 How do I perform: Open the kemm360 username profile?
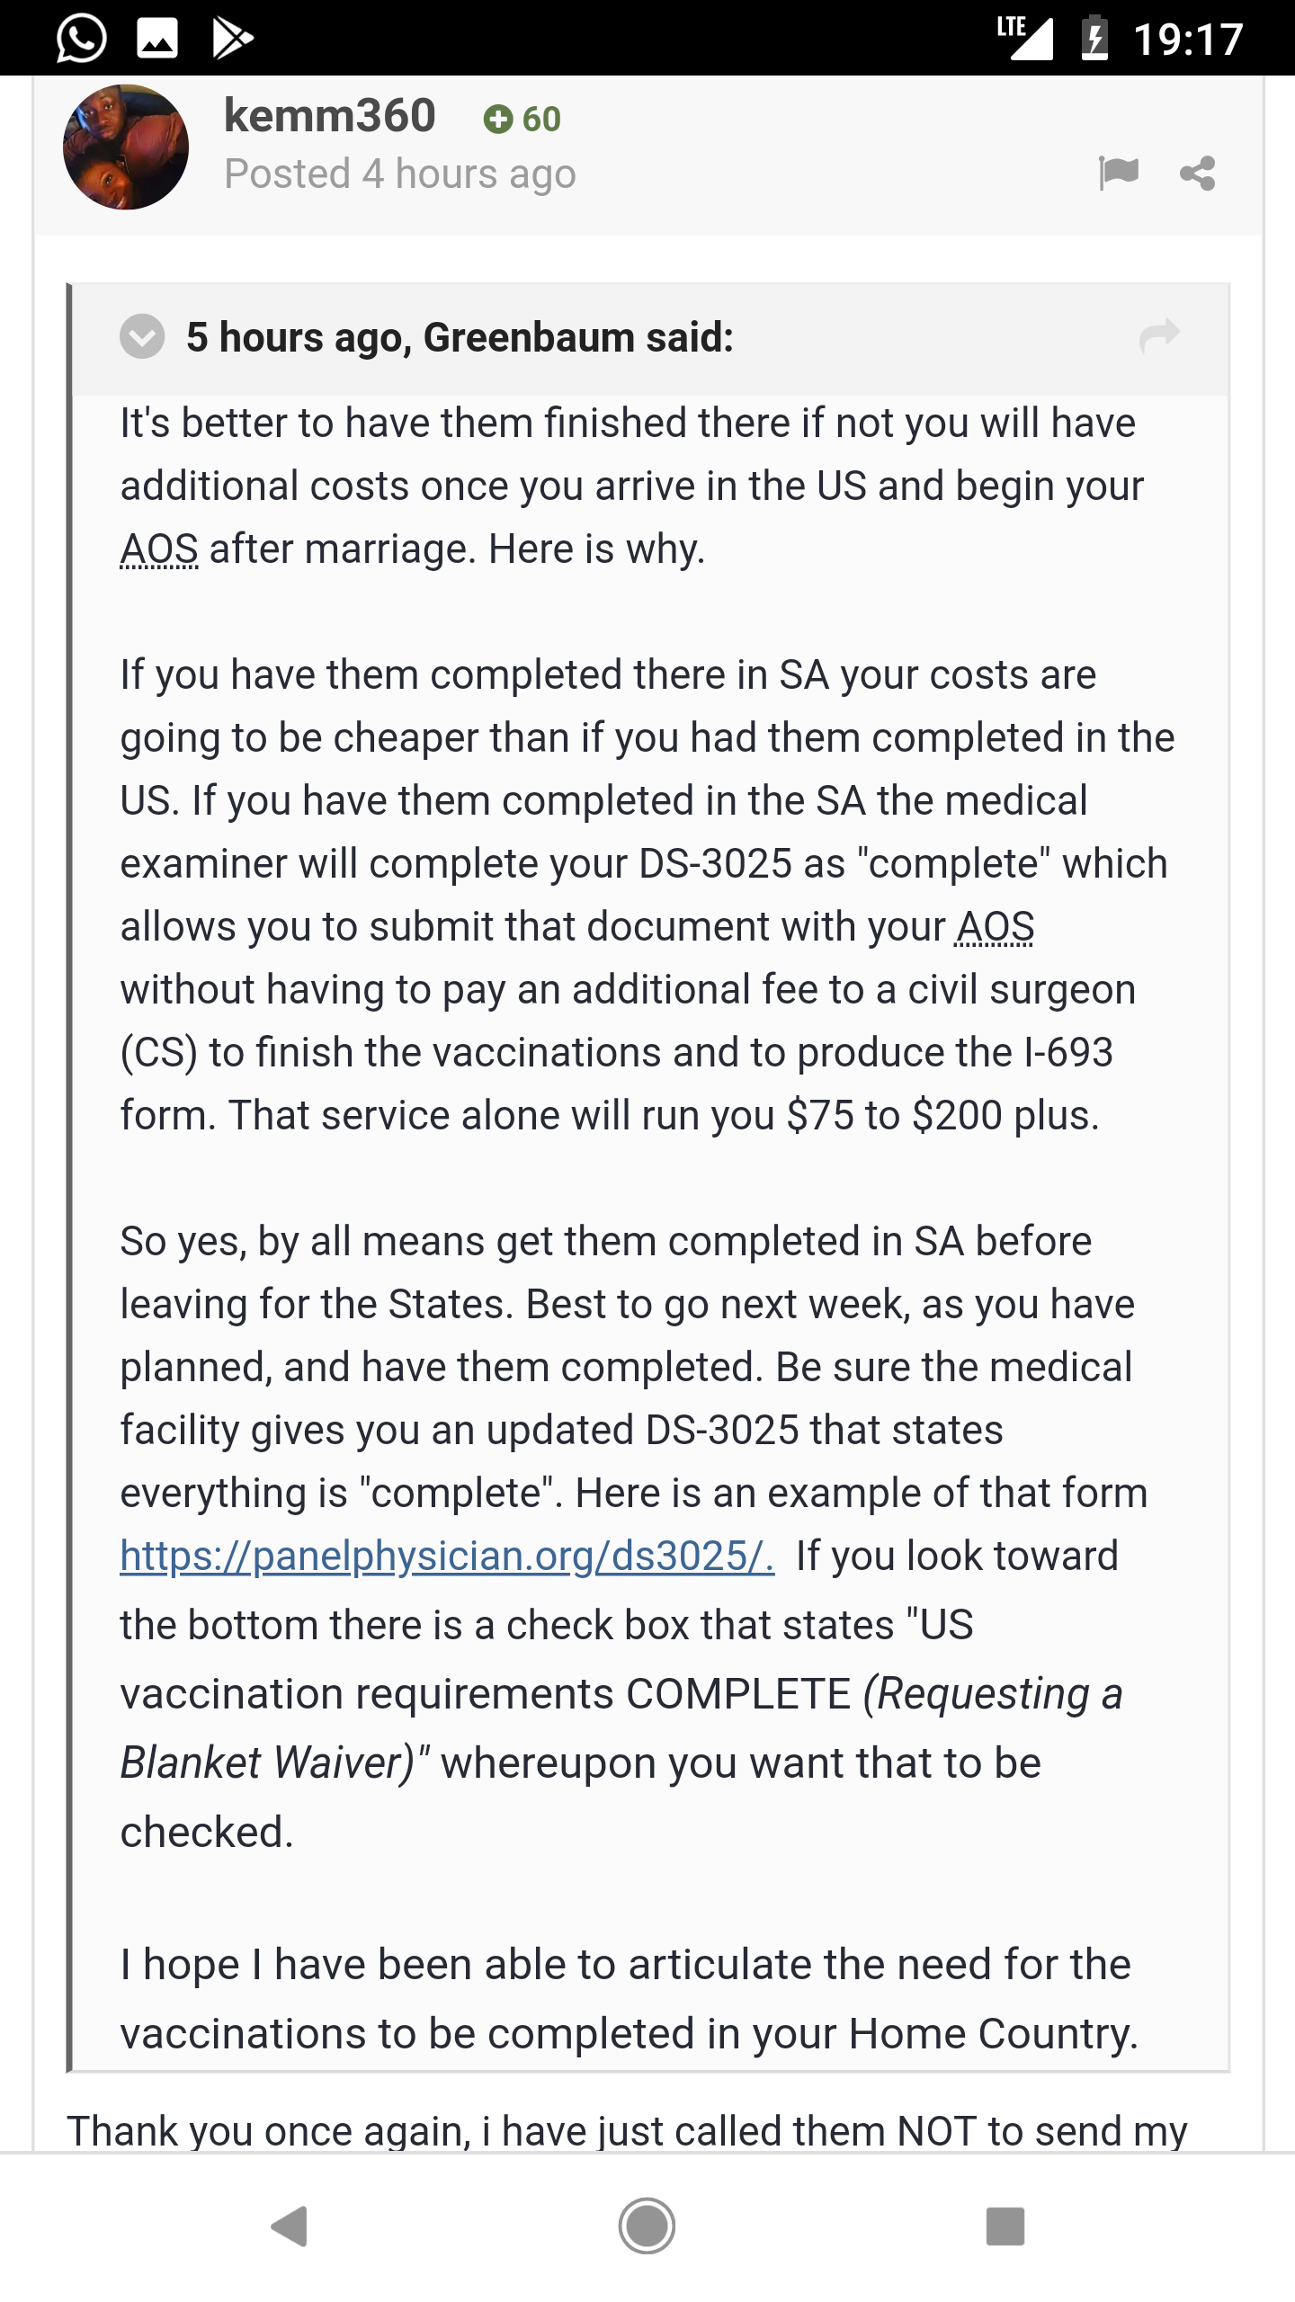(330, 116)
